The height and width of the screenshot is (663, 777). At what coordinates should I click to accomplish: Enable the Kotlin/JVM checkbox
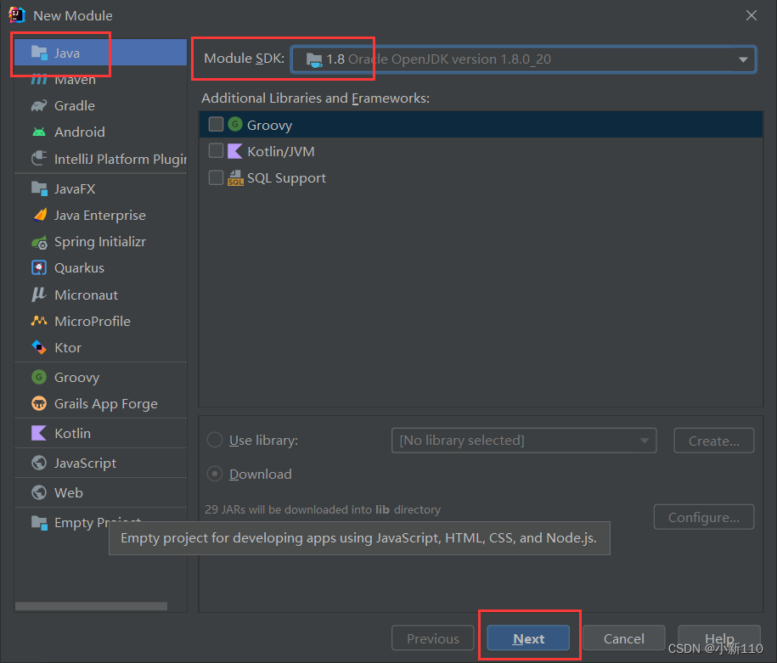click(216, 150)
